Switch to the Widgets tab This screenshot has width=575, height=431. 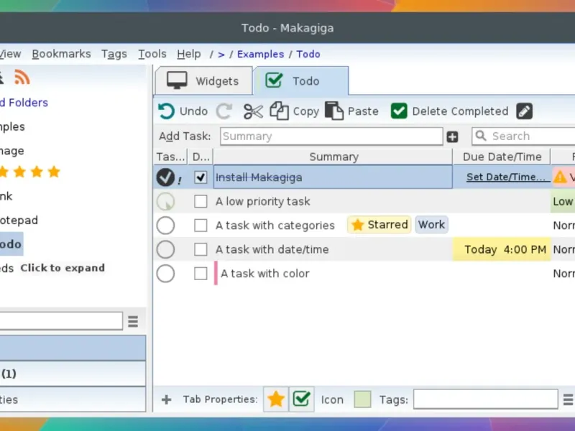point(204,80)
